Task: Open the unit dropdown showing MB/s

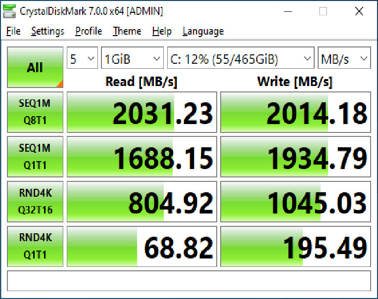Action: point(344,58)
